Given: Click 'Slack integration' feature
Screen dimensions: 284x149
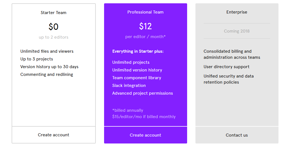Looking at the screenshot, I should pos(129,86).
